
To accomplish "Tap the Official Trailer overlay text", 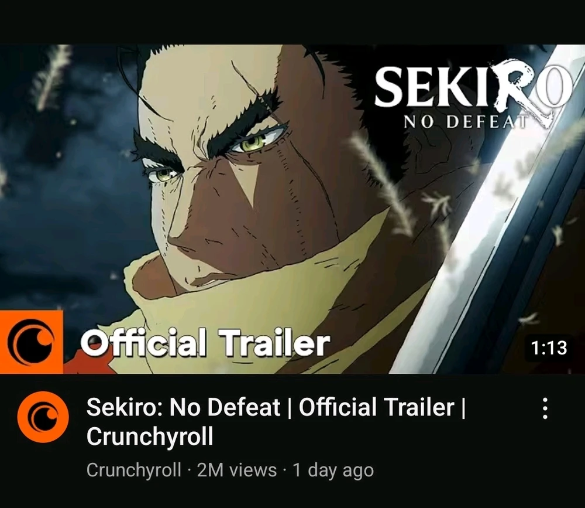I will pyautogui.click(x=205, y=342).
